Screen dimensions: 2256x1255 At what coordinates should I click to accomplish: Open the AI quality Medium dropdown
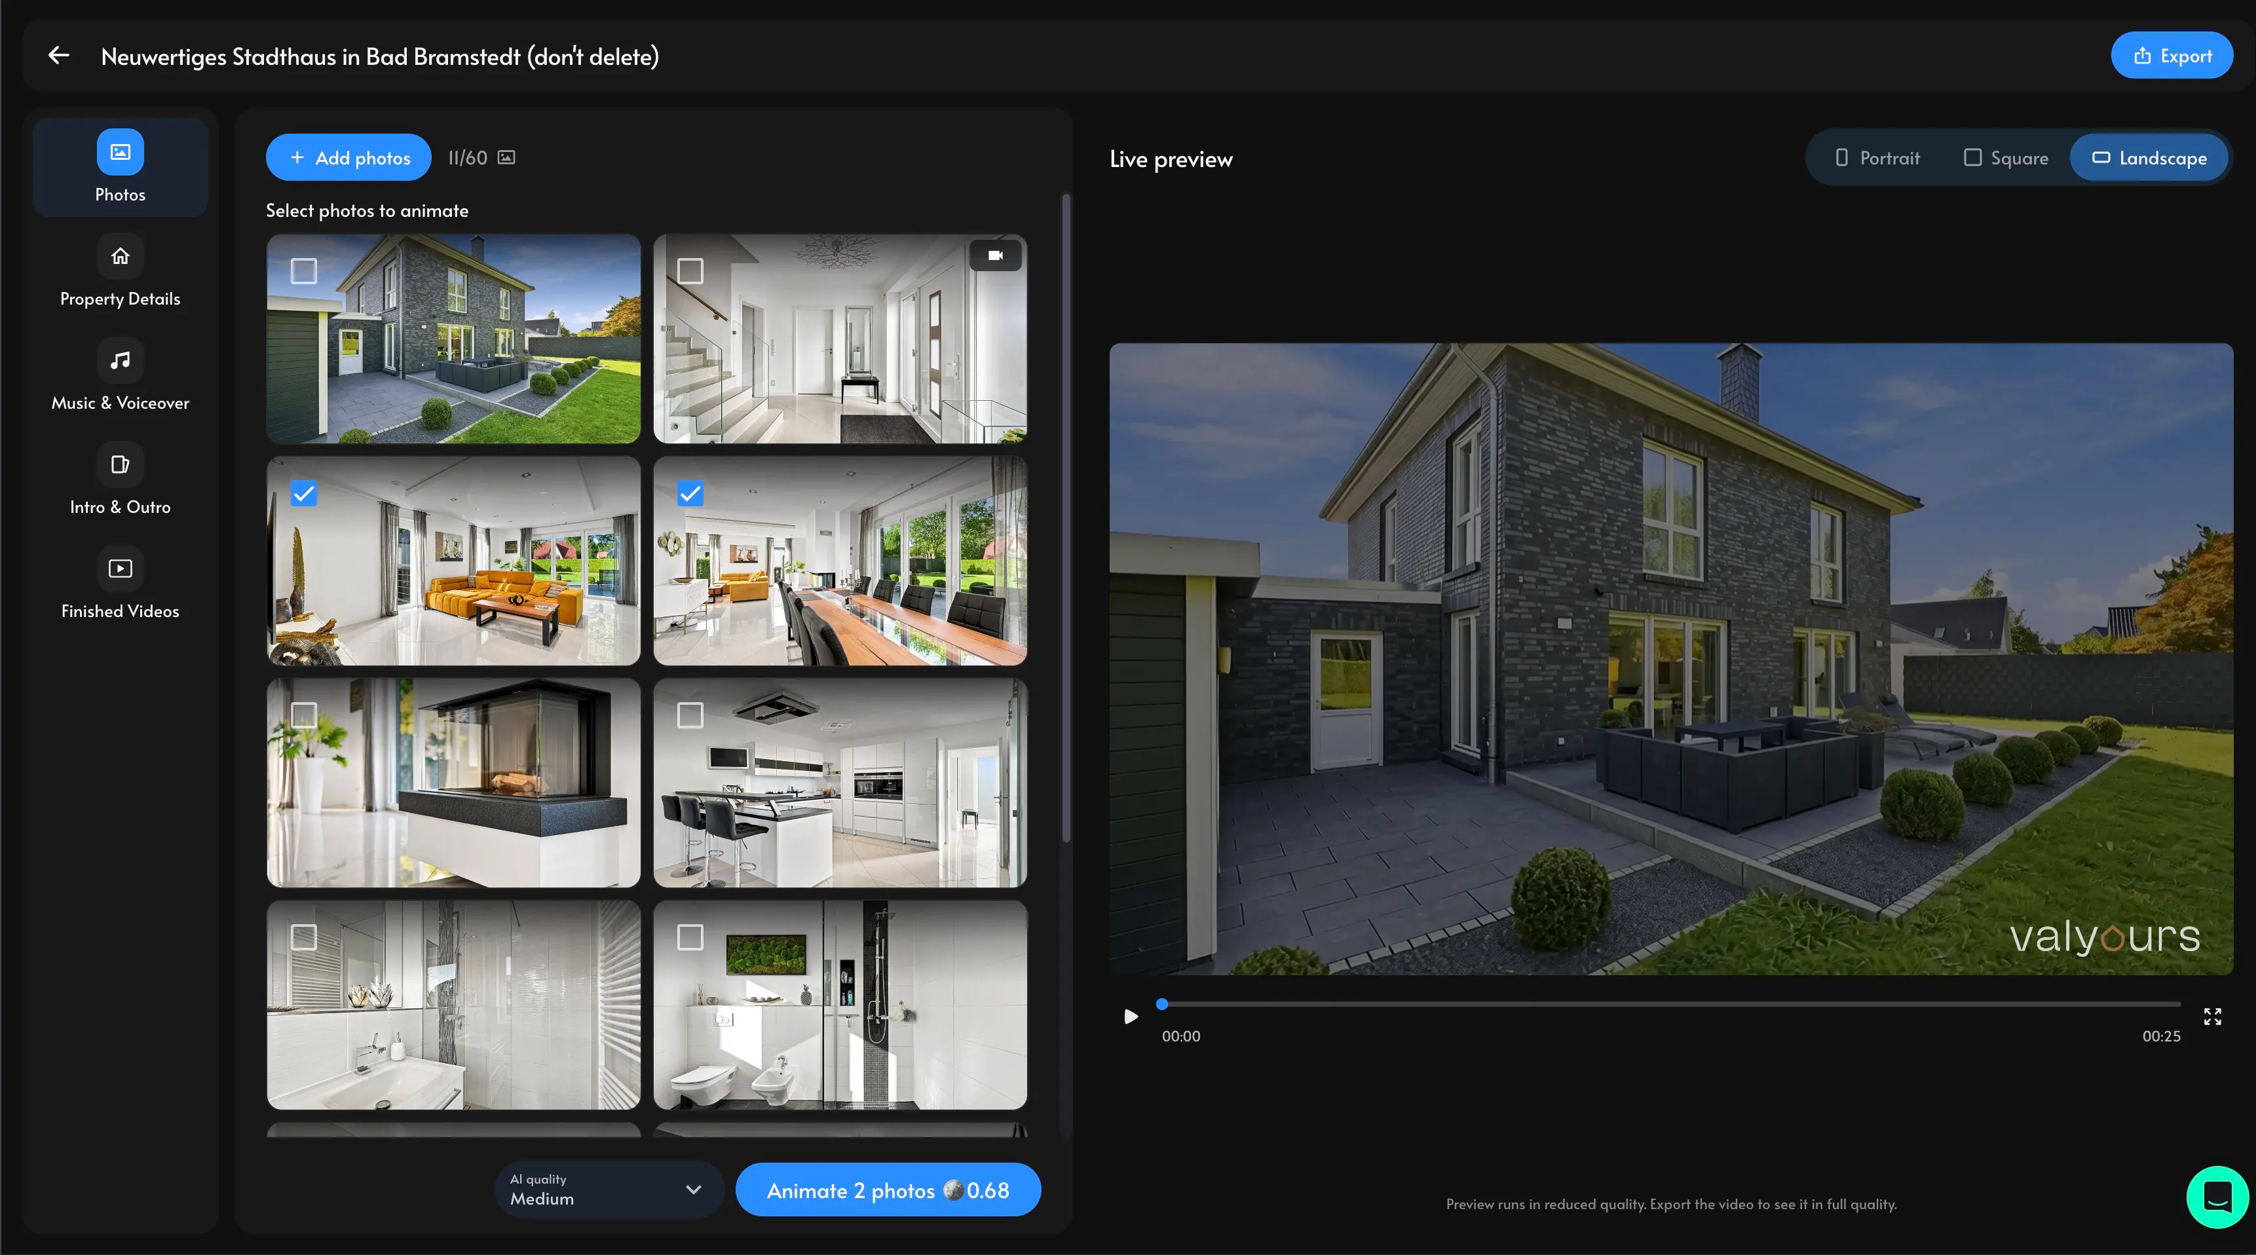(609, 1189)
